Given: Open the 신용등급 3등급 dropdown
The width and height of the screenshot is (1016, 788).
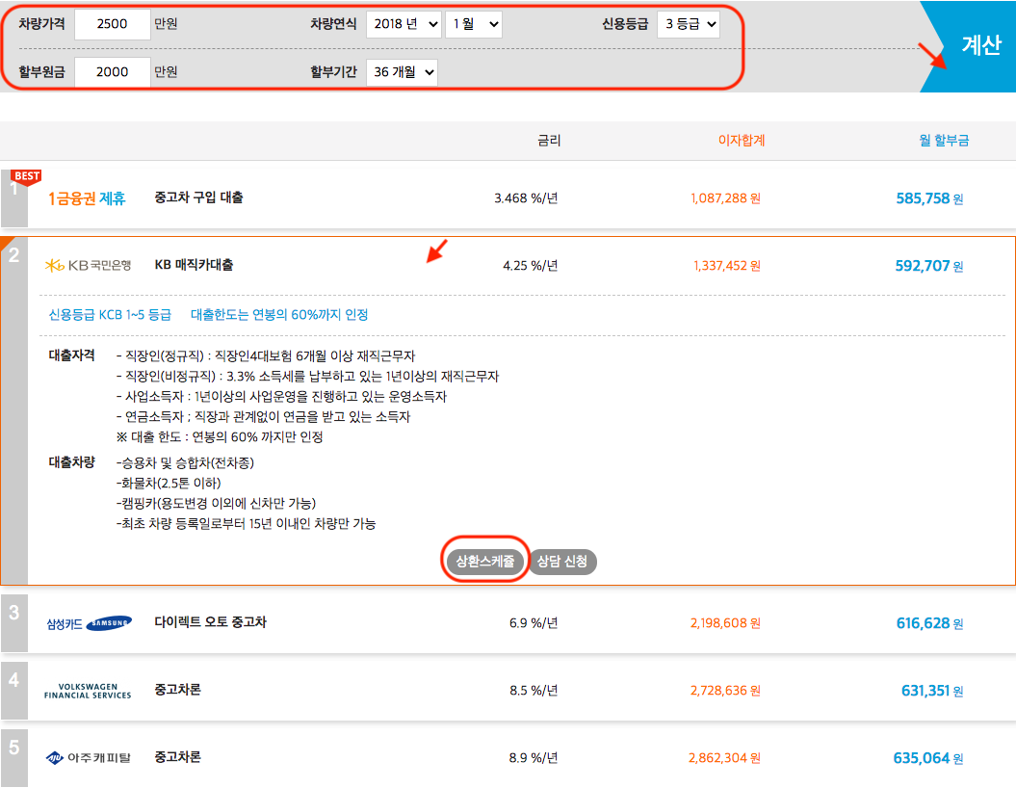Looking at the screenshot, I should click(x=688, y=25).
